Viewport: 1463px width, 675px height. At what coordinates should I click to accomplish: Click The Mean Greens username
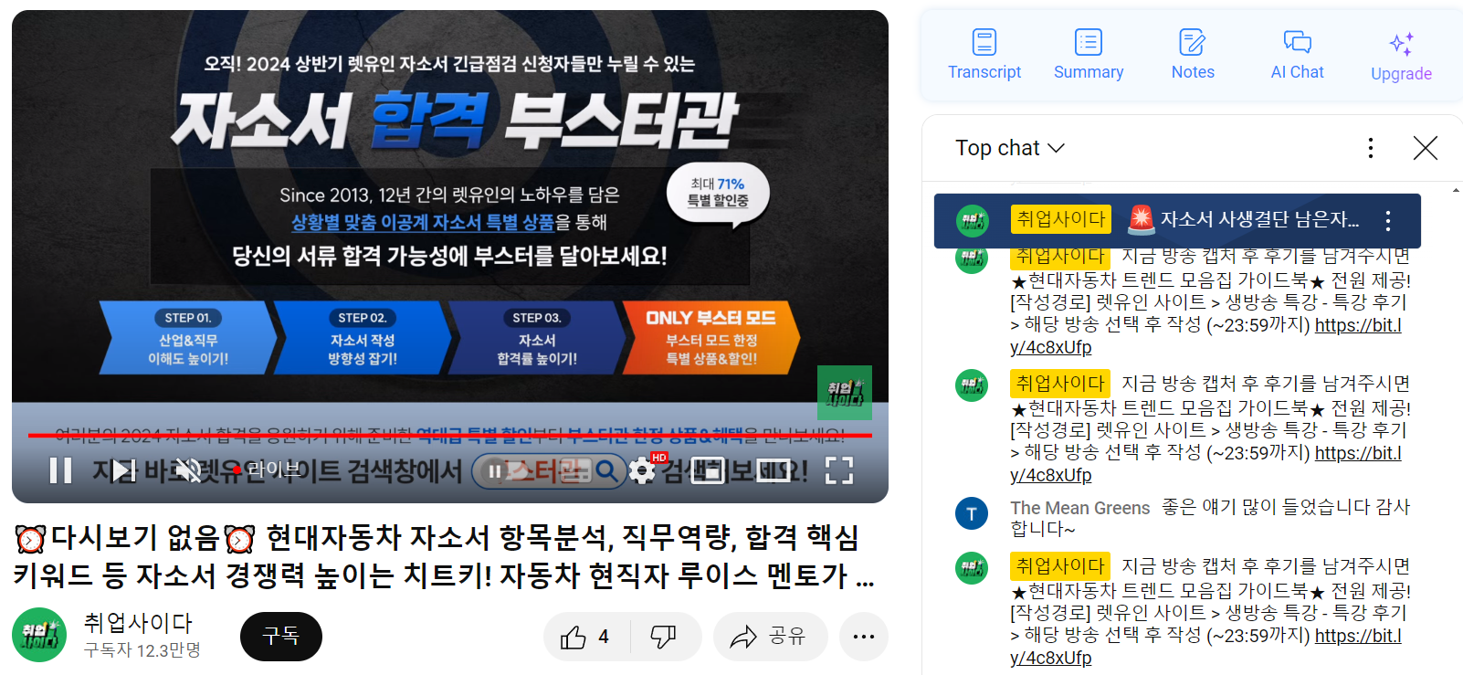[1079, 508]
